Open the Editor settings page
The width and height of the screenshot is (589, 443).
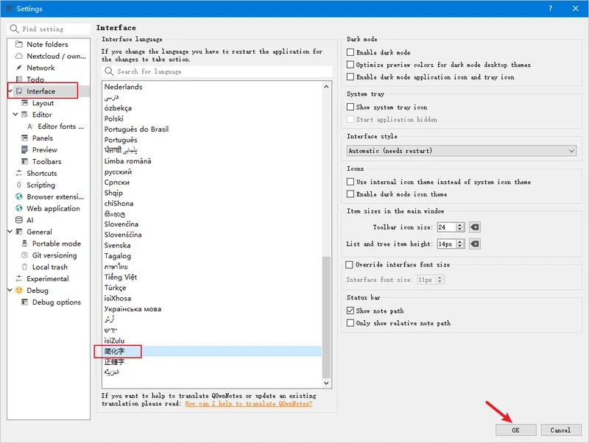pyautogui.click(x=42, y=115)
